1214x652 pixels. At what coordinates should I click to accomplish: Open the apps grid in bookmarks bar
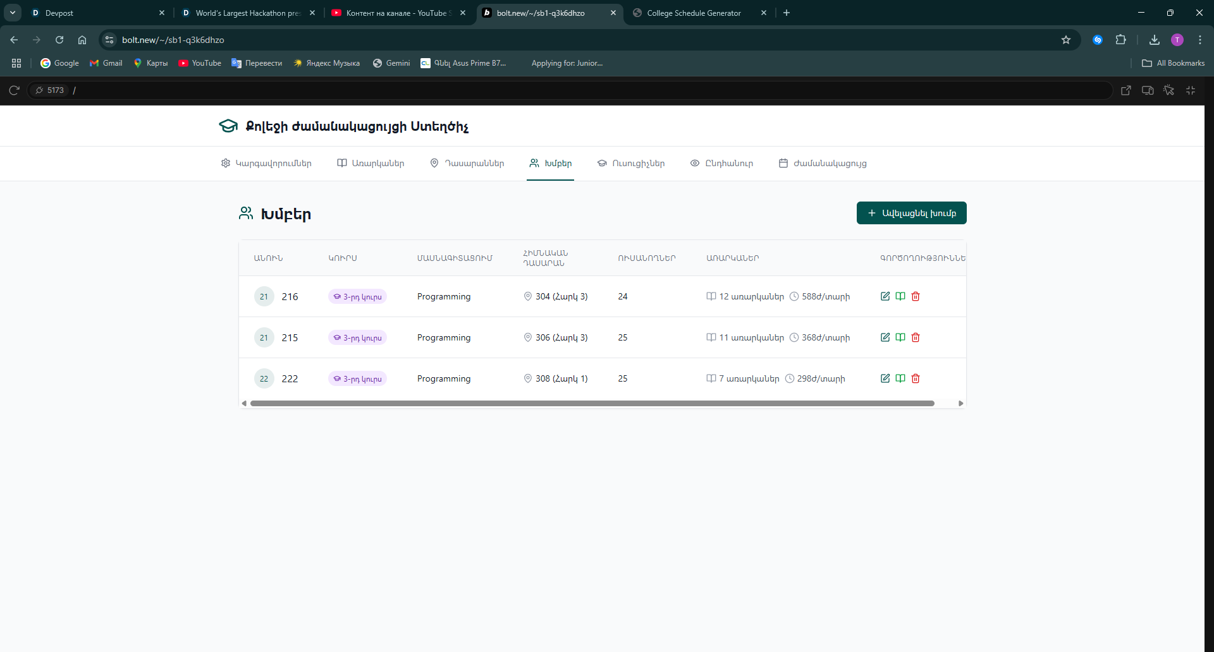16,63
